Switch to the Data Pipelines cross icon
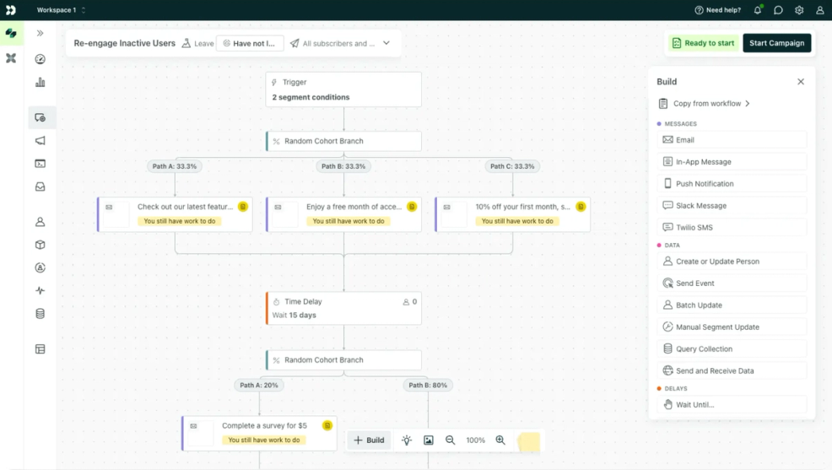The width and height of the screenshot is (832, 470). [11, 58]
